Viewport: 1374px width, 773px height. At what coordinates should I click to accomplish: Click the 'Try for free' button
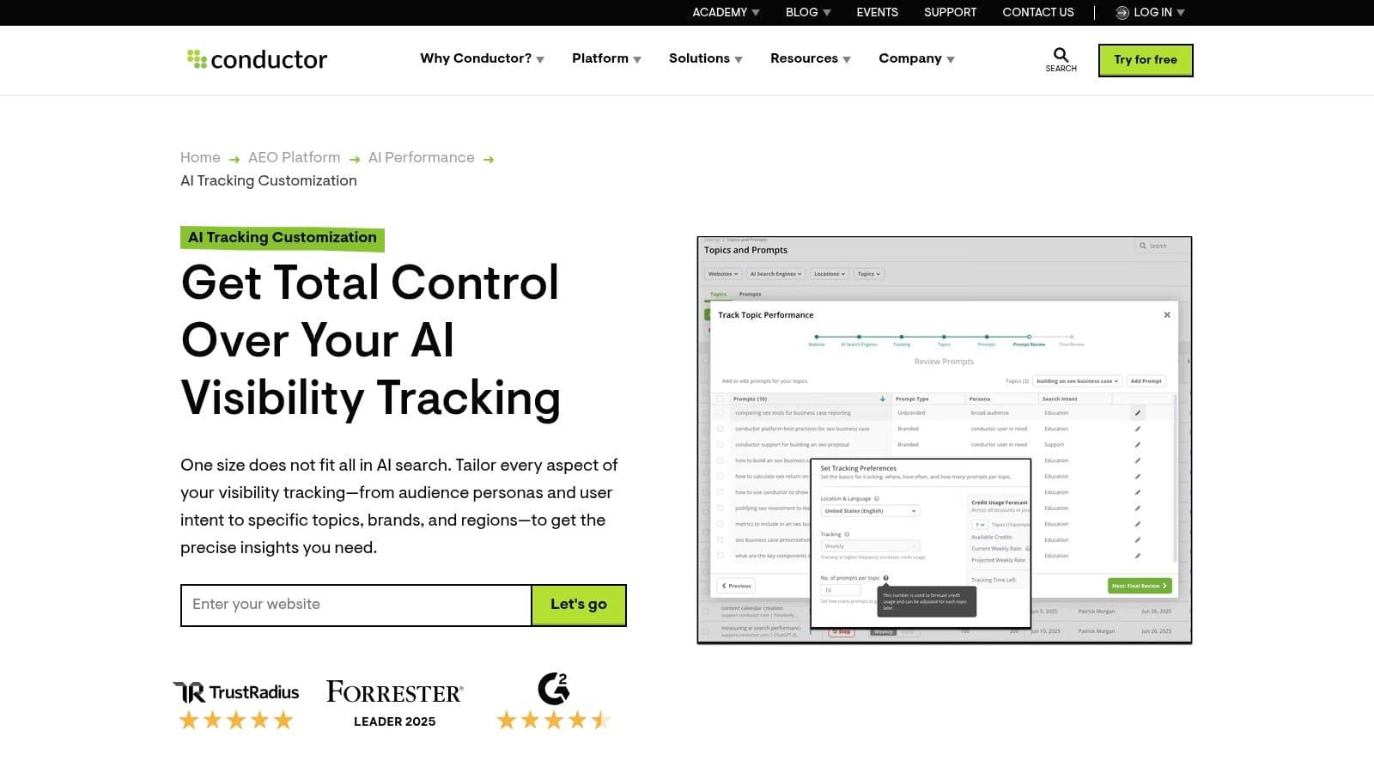pos(1146,59)
